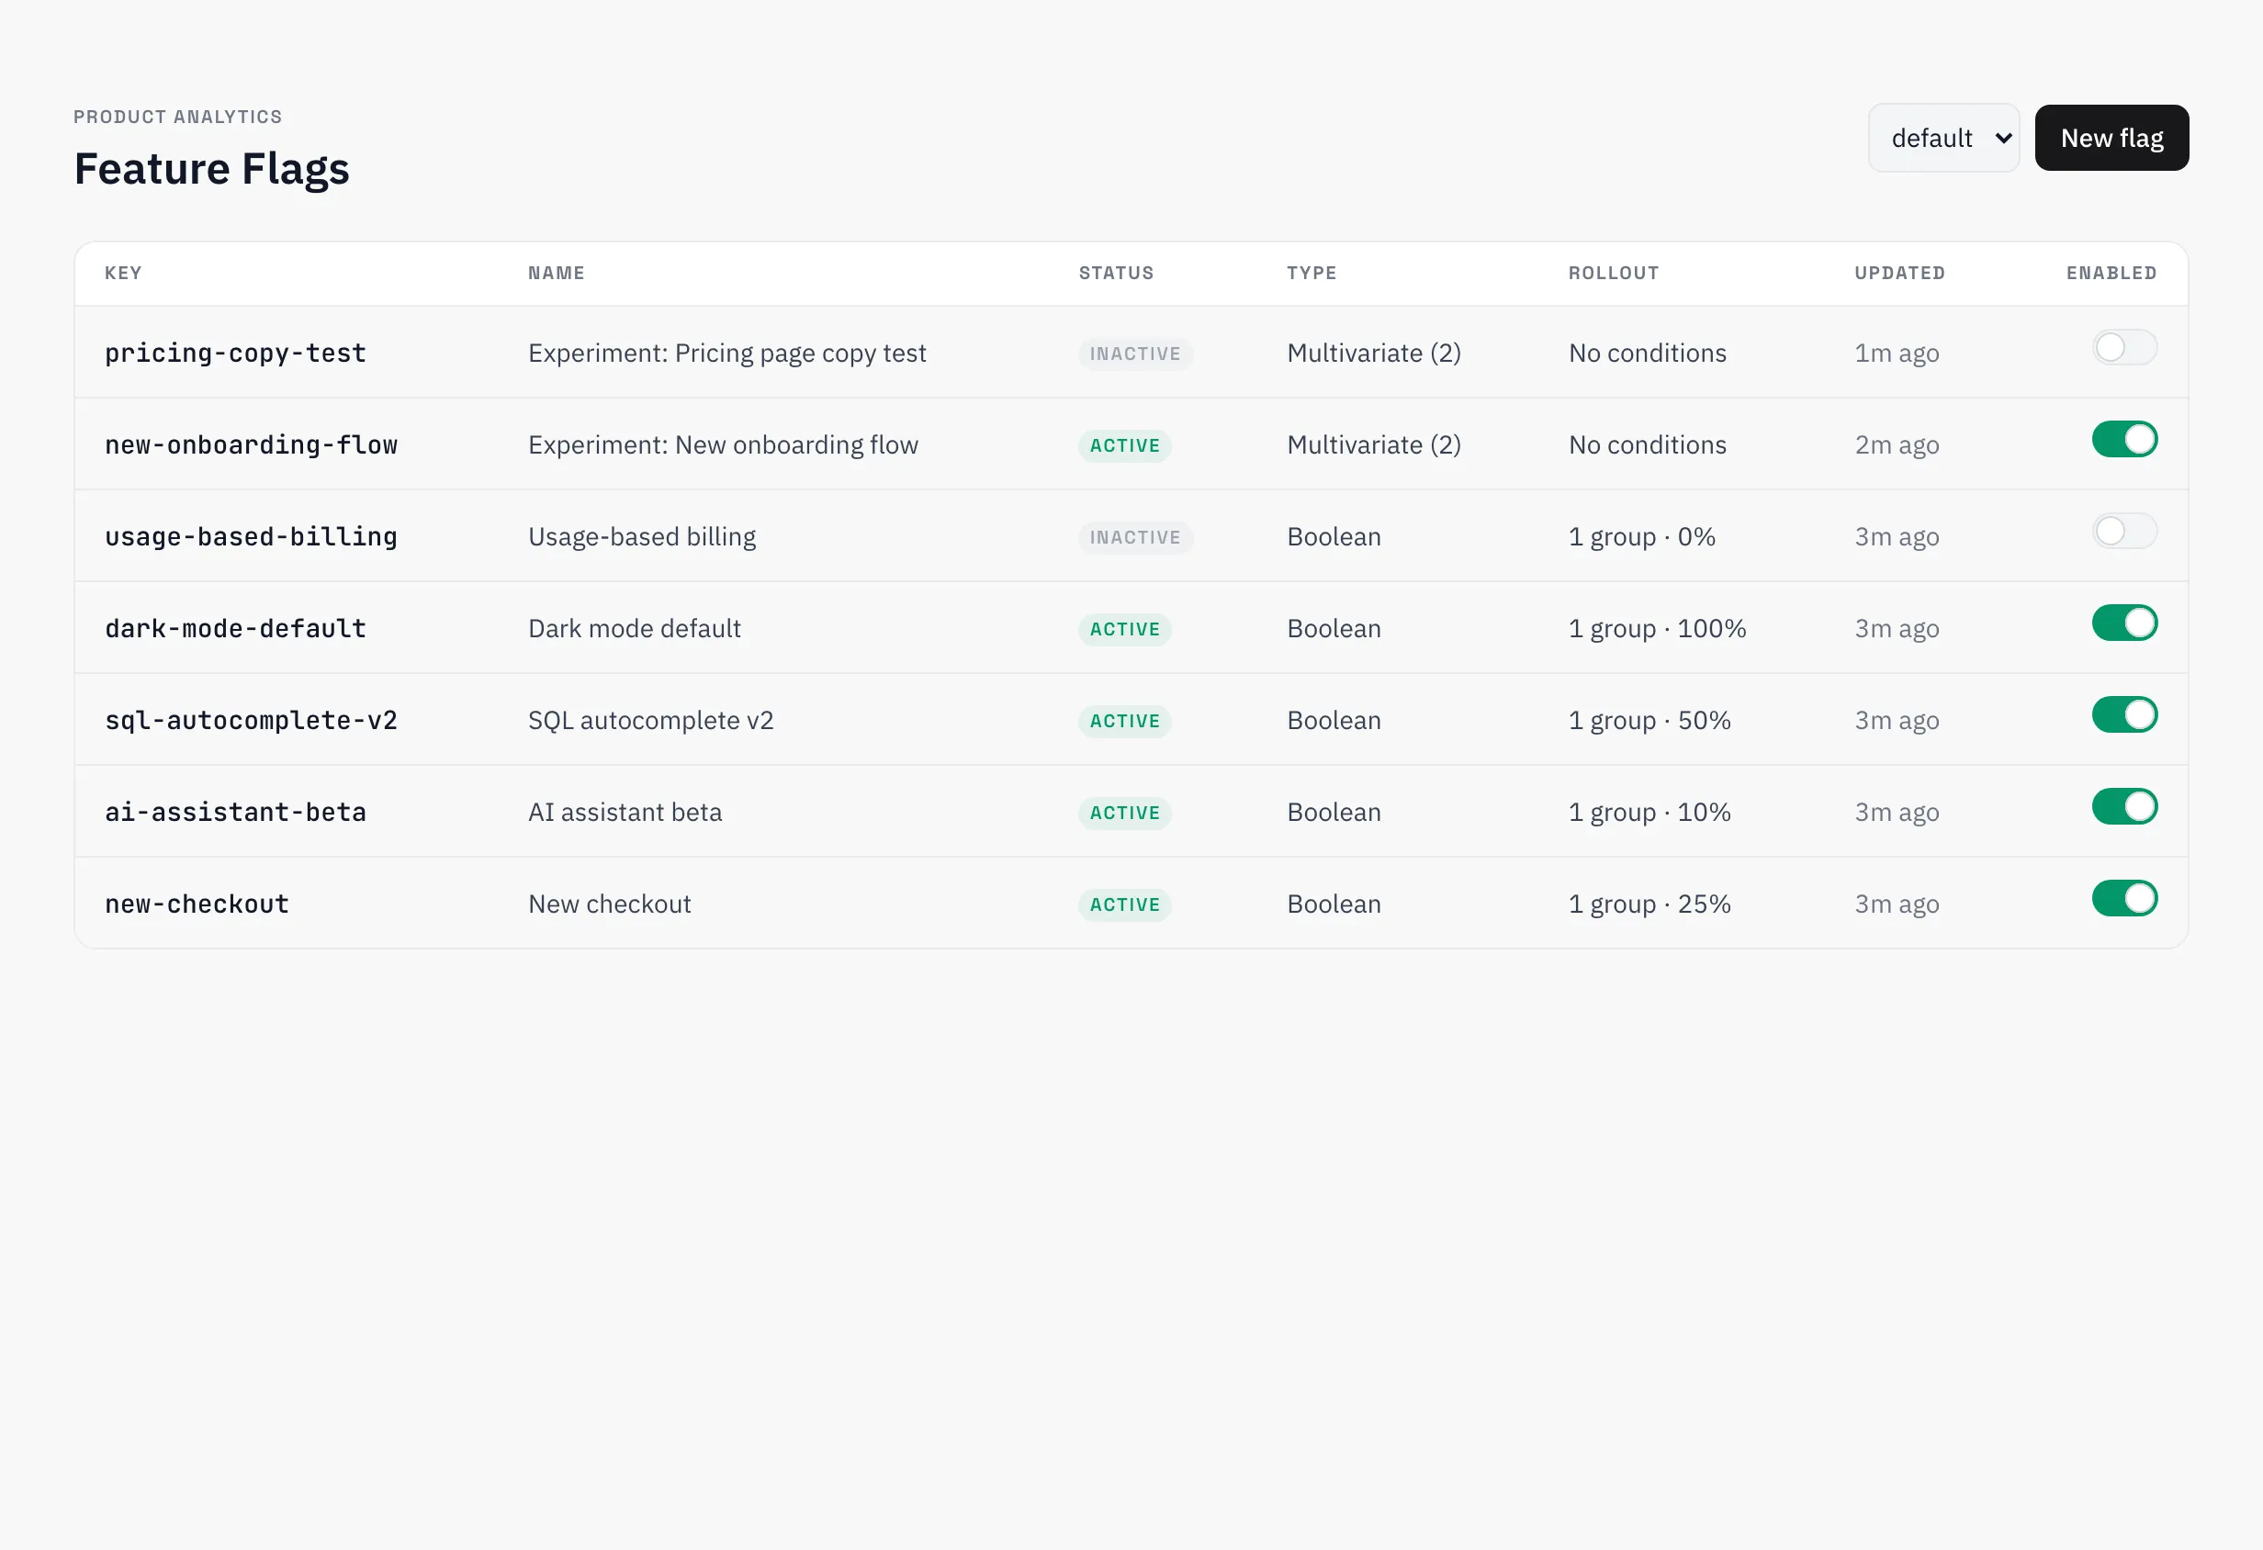Screen dimensions: 2263x1550
Task: Toggle off sql-autocomplete-v2 flag
Action: point(2124,714)
